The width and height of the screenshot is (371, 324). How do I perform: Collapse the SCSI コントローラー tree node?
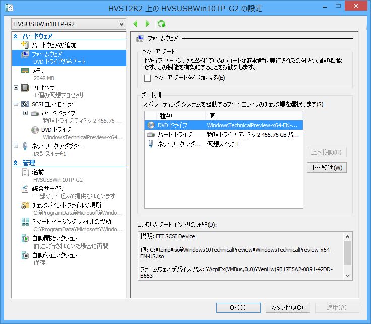pyautogui.click(x=16, y=104)
